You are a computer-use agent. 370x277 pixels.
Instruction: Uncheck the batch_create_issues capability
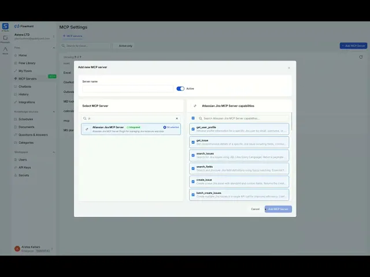[x=193, y=195]
